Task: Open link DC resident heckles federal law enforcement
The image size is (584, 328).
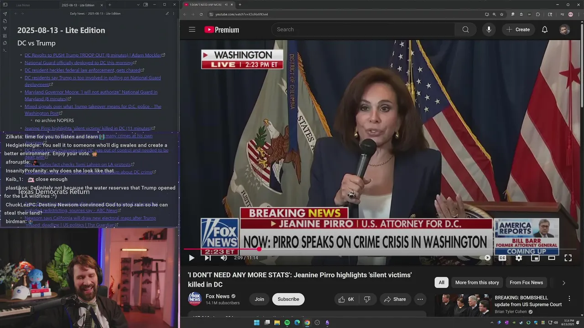Action: (x=83, y=70)
